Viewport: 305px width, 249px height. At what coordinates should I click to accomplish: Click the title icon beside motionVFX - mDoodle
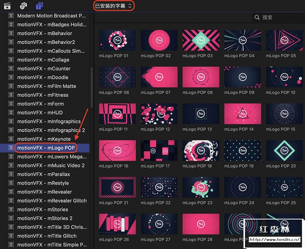[11, 77]
